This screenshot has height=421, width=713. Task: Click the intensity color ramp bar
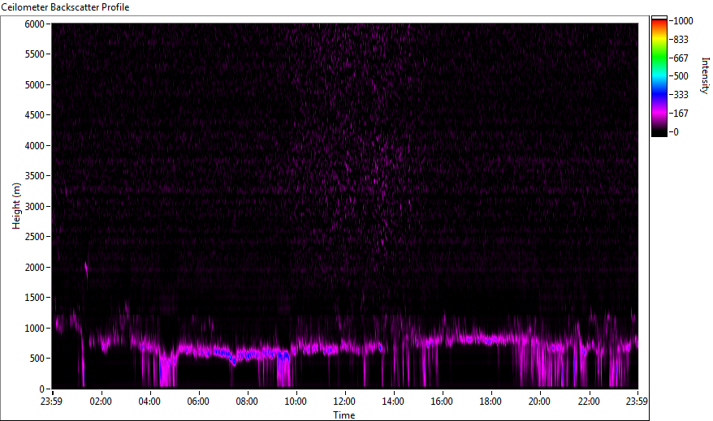click(x=659, y=76)
